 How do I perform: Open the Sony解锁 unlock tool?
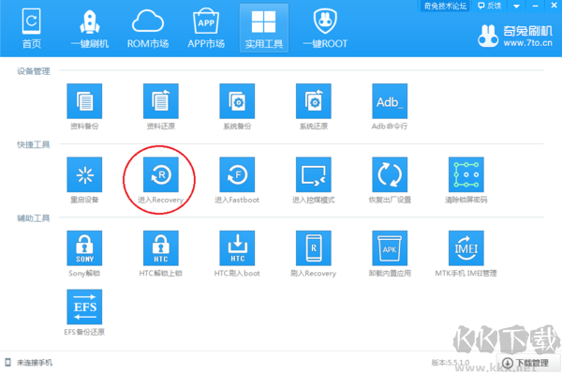coord(84,248)
